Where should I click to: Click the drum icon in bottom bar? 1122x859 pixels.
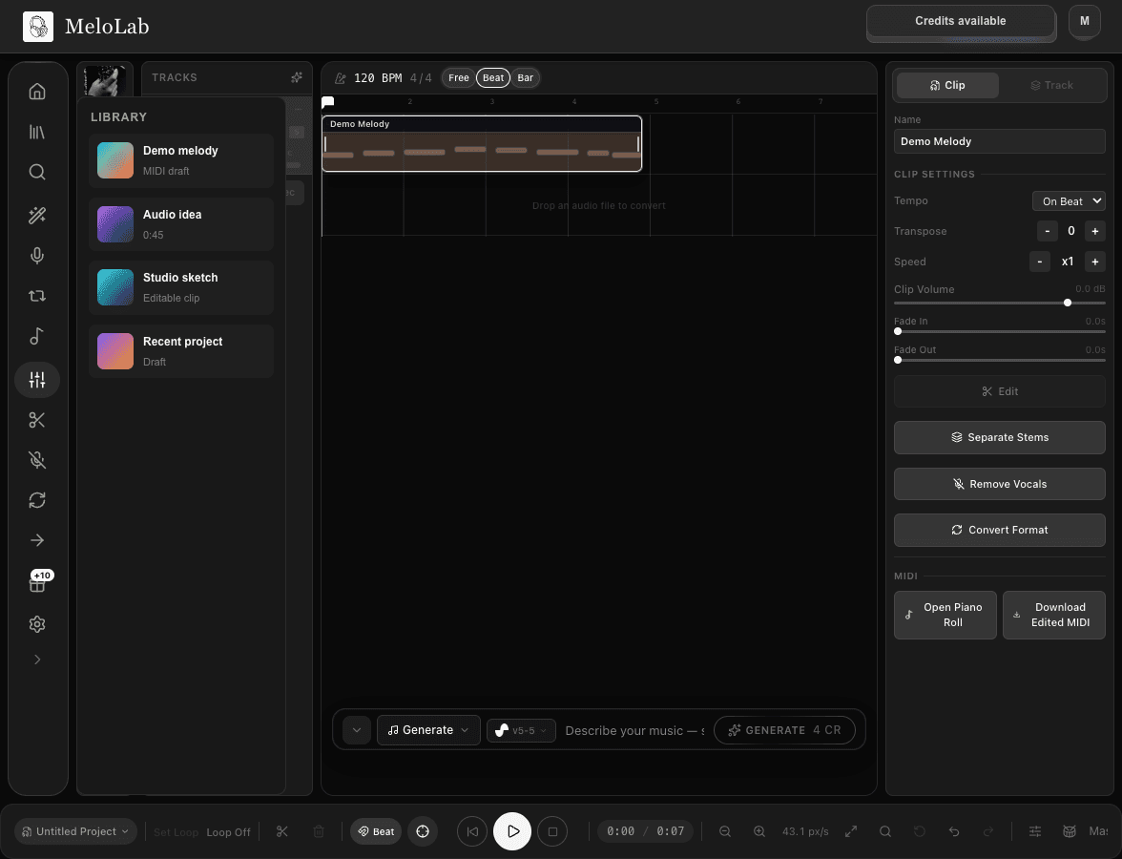tap(1069, 831)
